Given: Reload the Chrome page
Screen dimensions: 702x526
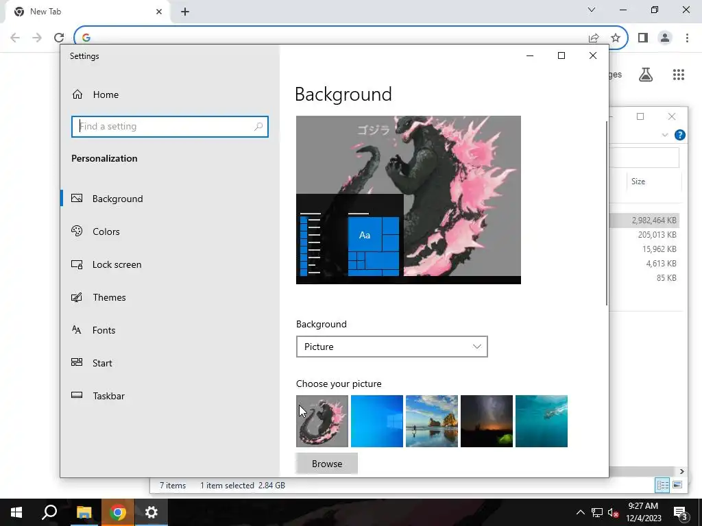Looking at the screenshot, I should [59, 38].
